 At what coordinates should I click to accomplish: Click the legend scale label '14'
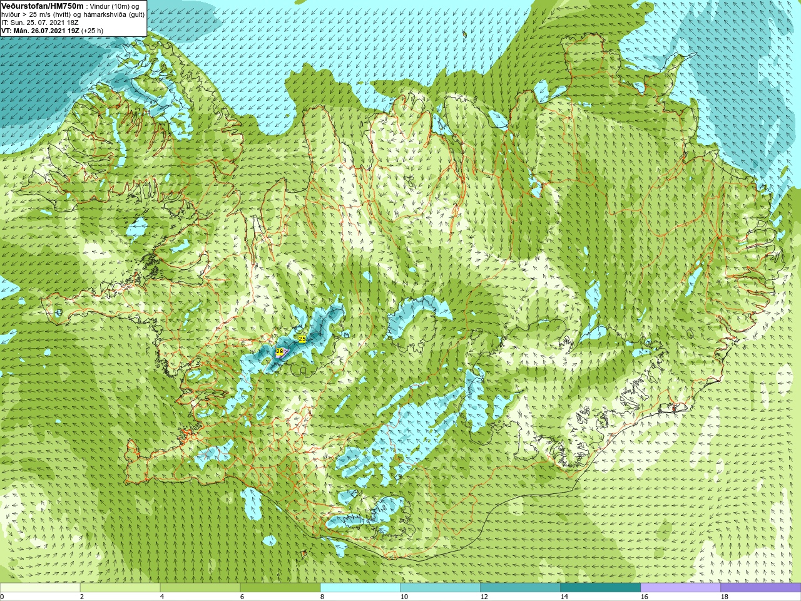564,597
